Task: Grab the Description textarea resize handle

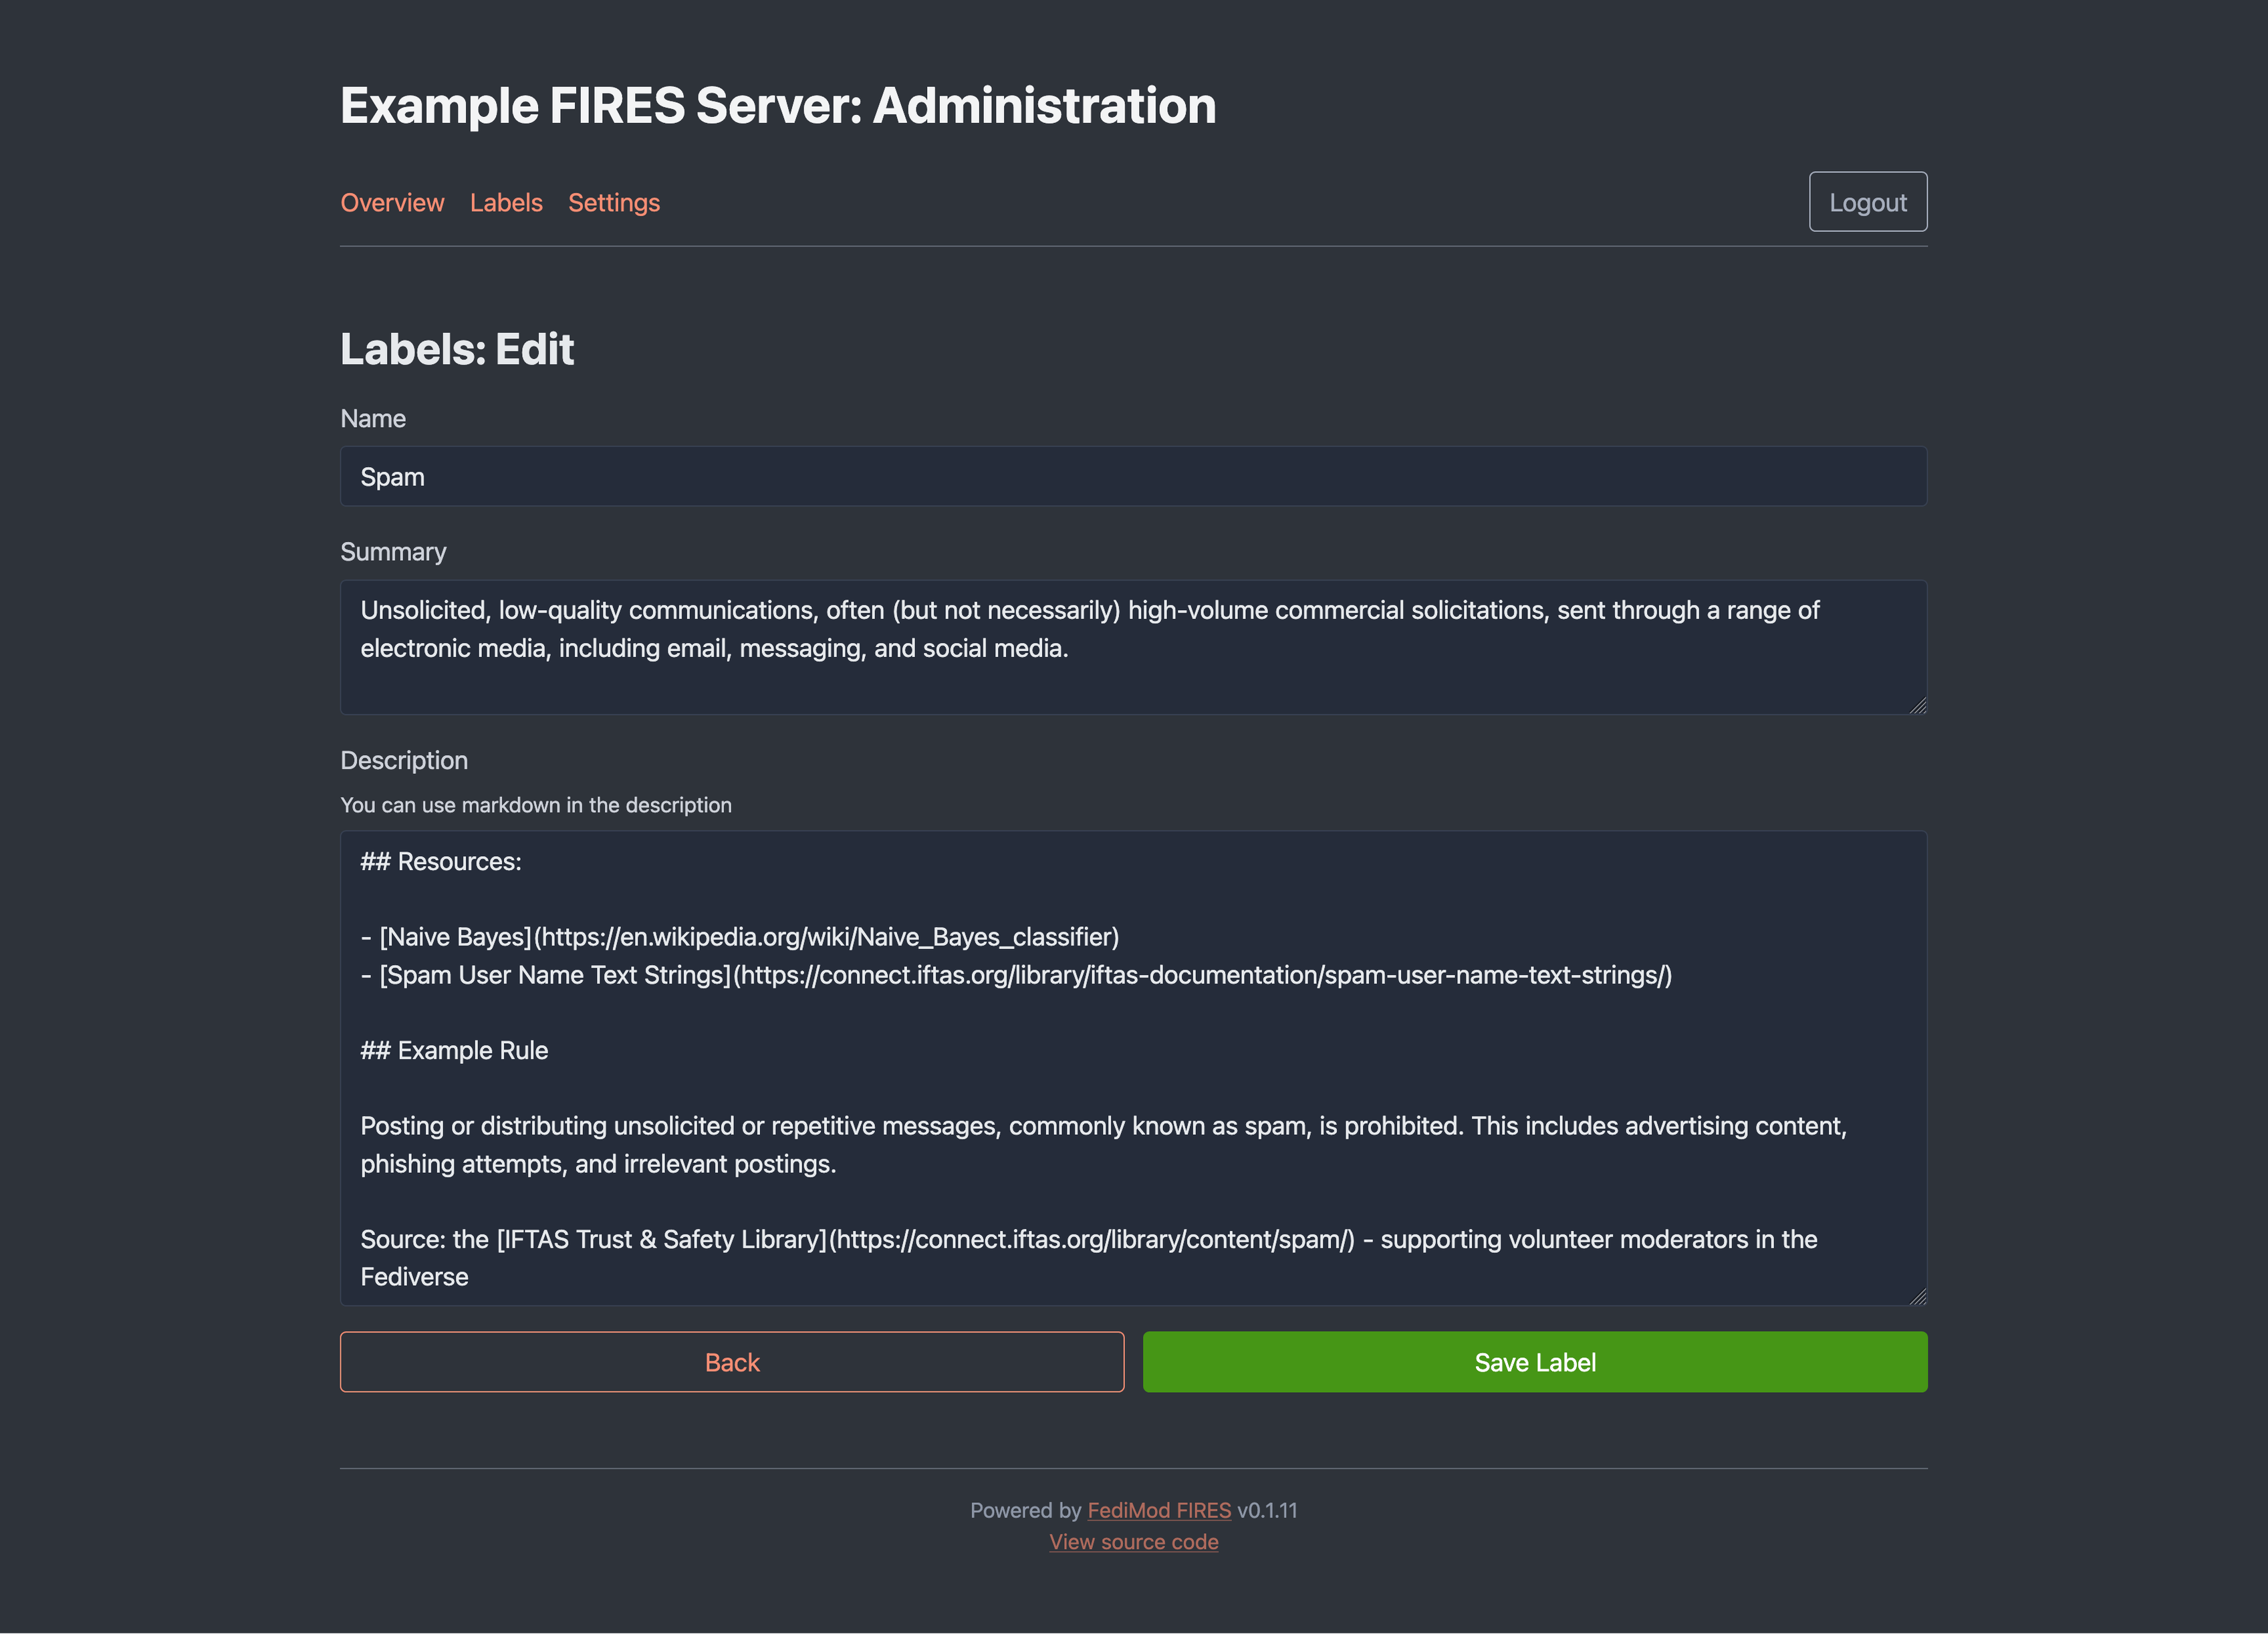Action: coord(1917,1296)
